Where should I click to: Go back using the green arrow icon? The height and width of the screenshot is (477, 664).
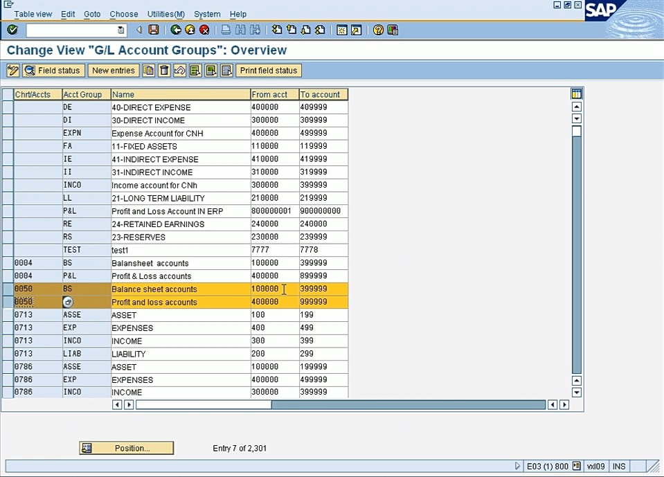point(176,30)
